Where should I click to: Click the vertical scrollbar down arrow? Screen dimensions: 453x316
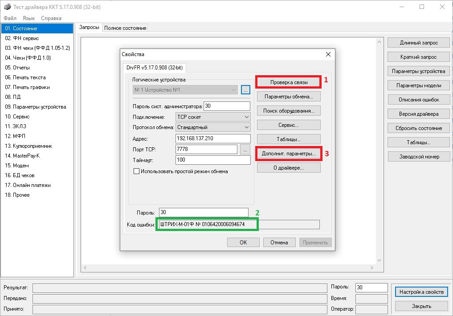pyautogui.click(x=379, y=260)
